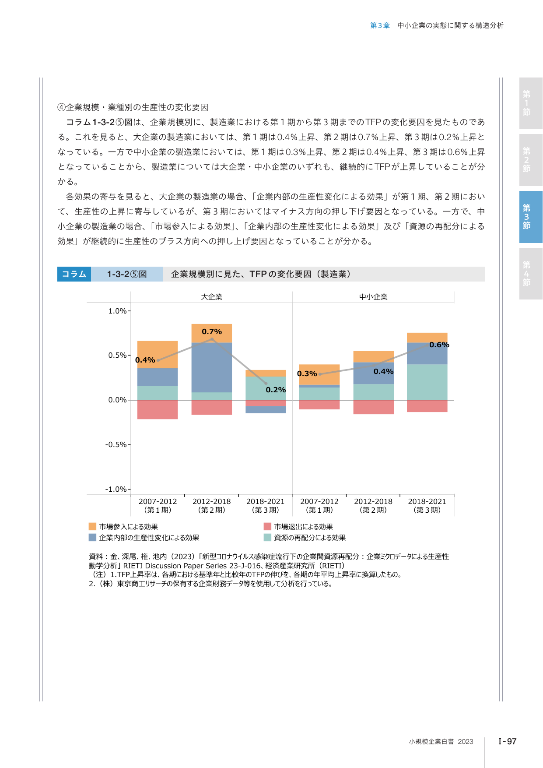Click the blue 企業内部の生産性変化による効果 legend swatch
This screenshot has height=768, width=543.
click(92, 537)
